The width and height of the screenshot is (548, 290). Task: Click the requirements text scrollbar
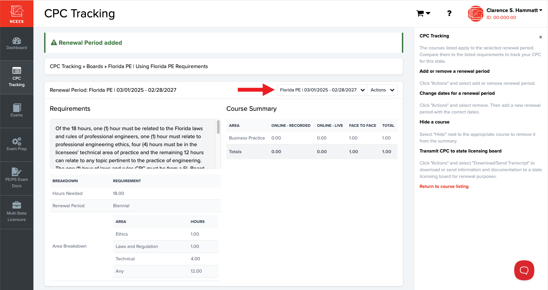218,127
